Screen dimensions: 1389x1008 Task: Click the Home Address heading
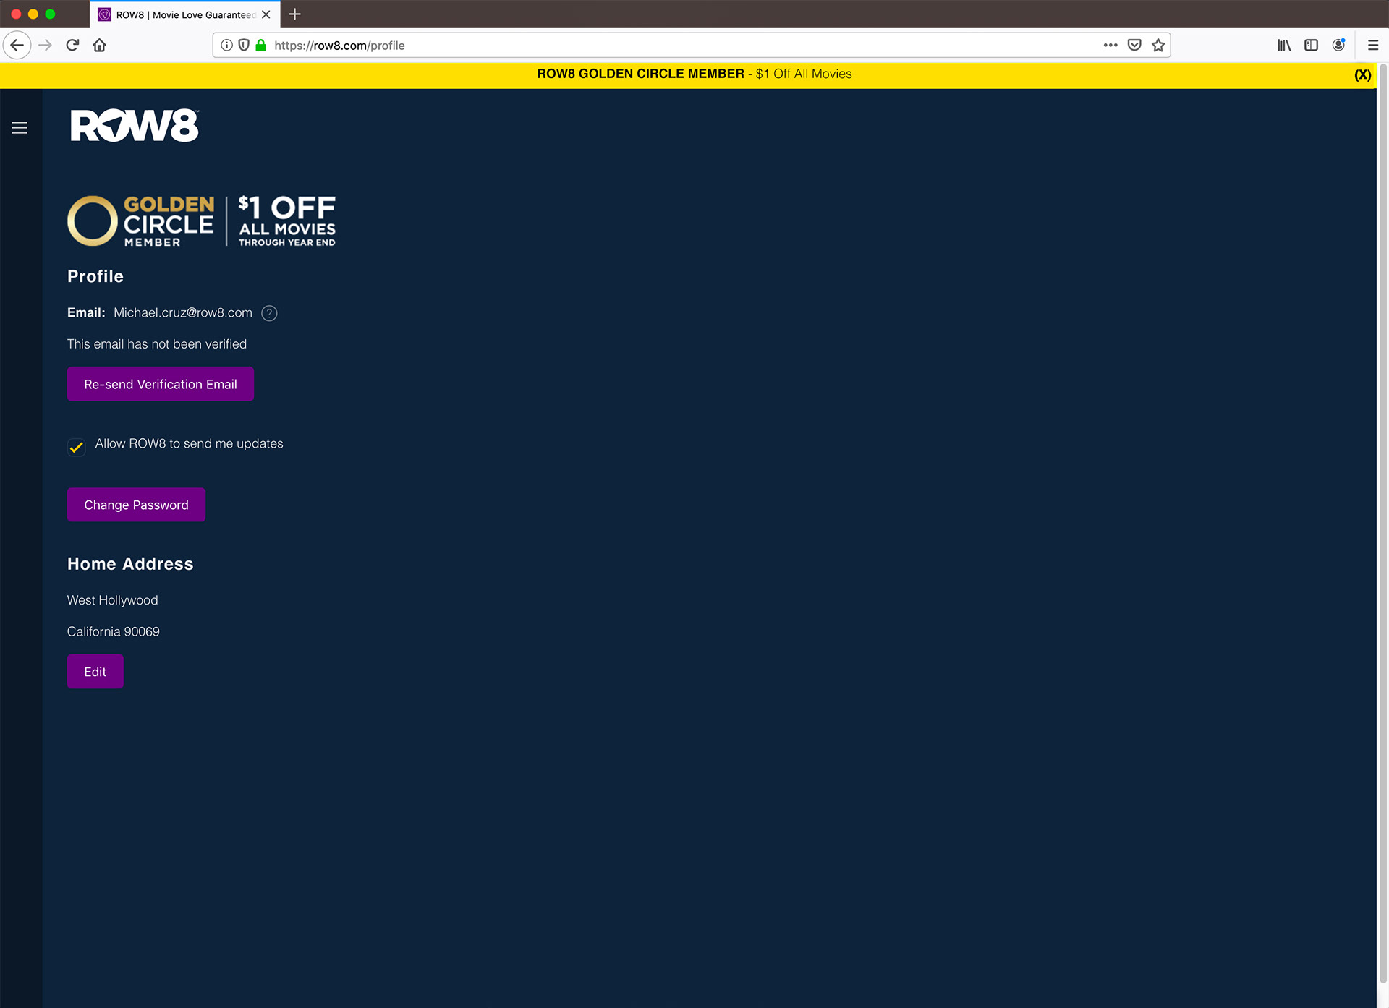click(130, 564)
